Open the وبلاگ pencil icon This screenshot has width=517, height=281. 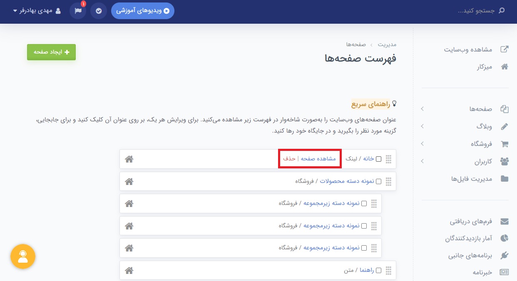coord(504,126)
